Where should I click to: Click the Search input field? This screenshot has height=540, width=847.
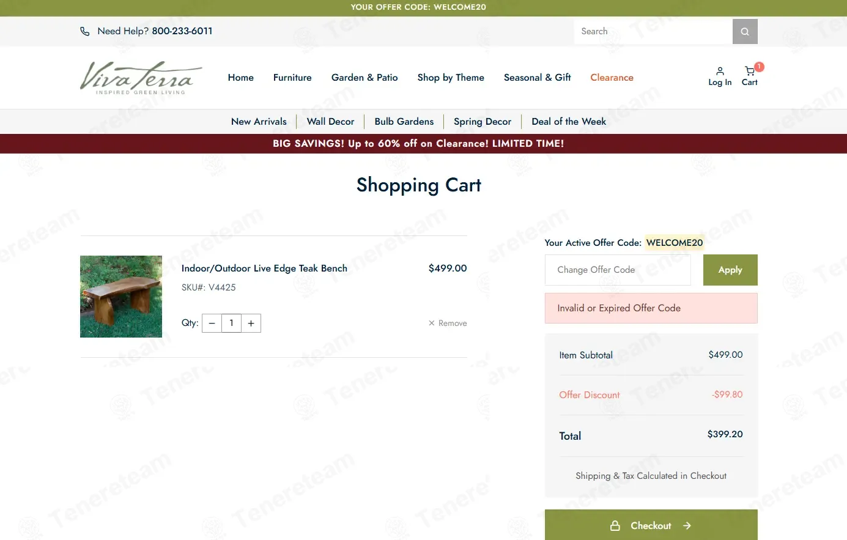coord(653,31)
